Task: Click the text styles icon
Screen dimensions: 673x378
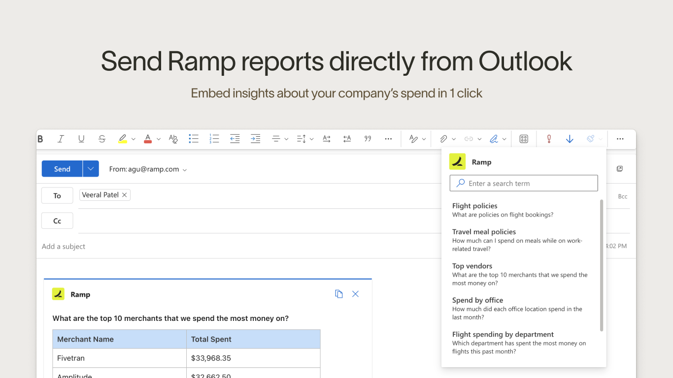Action: click(414, 139)
